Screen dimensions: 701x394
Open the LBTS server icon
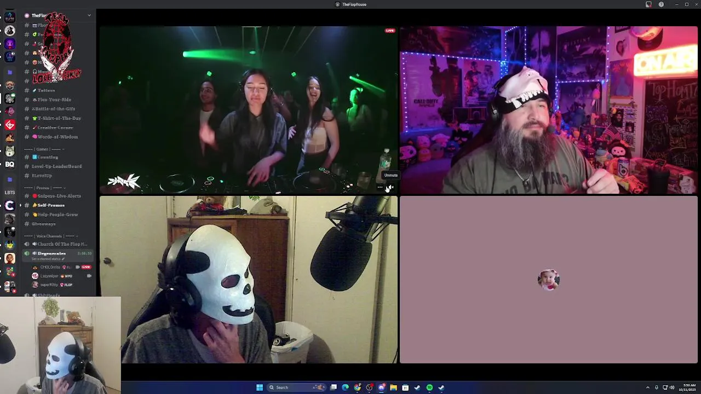point(9,193)
